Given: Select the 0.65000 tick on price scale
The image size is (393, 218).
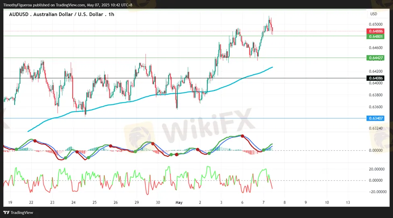Looking at the screenshot, I should point(375,24).
